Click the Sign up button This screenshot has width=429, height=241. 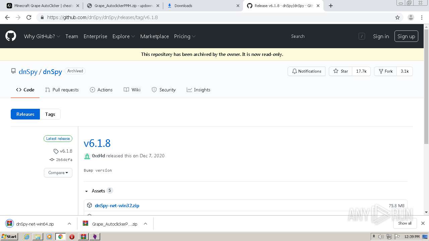(406, 36)
